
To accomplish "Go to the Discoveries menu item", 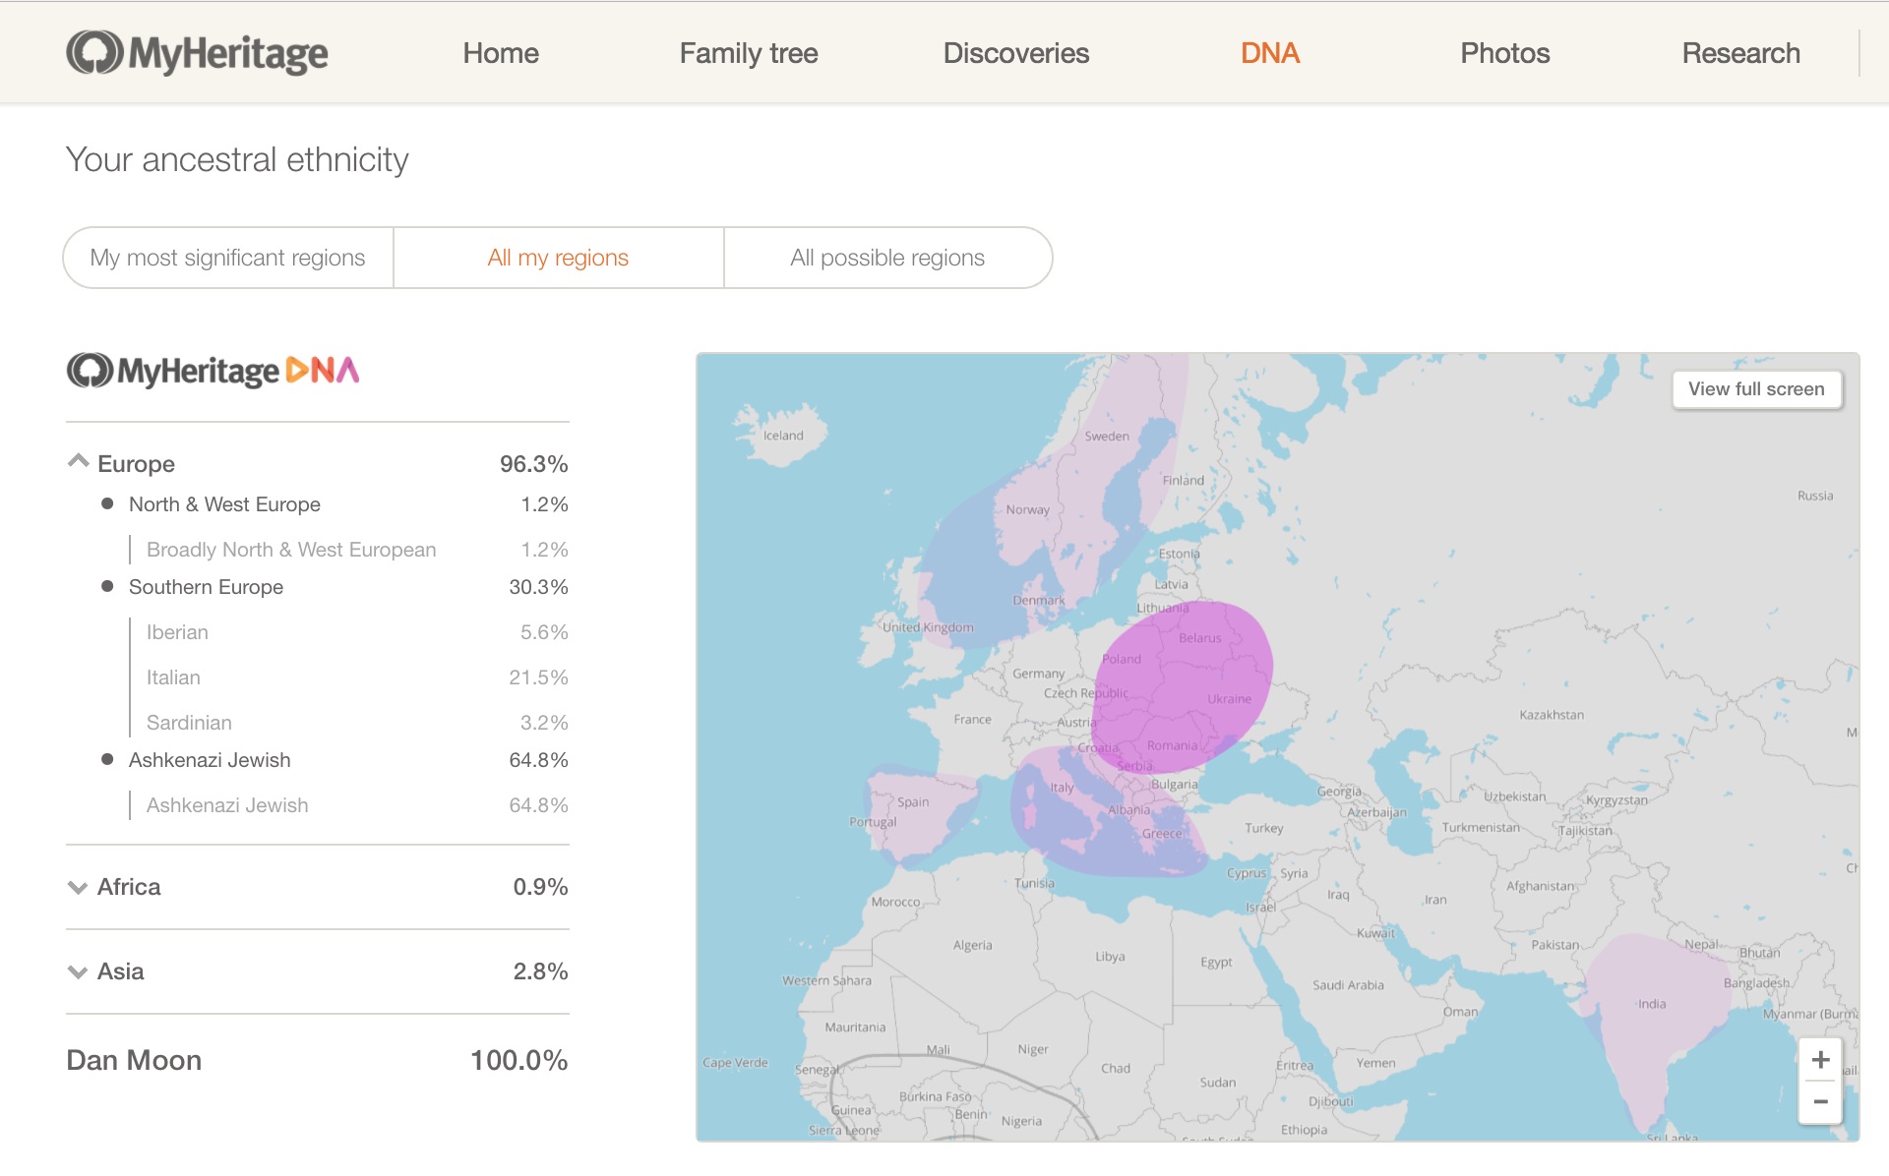I will click(1015, 53).
